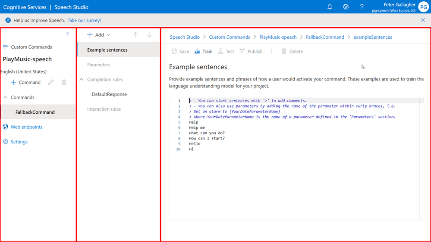
Task: Go to Custom Commands breadcrumb
Action: [230, 37]
